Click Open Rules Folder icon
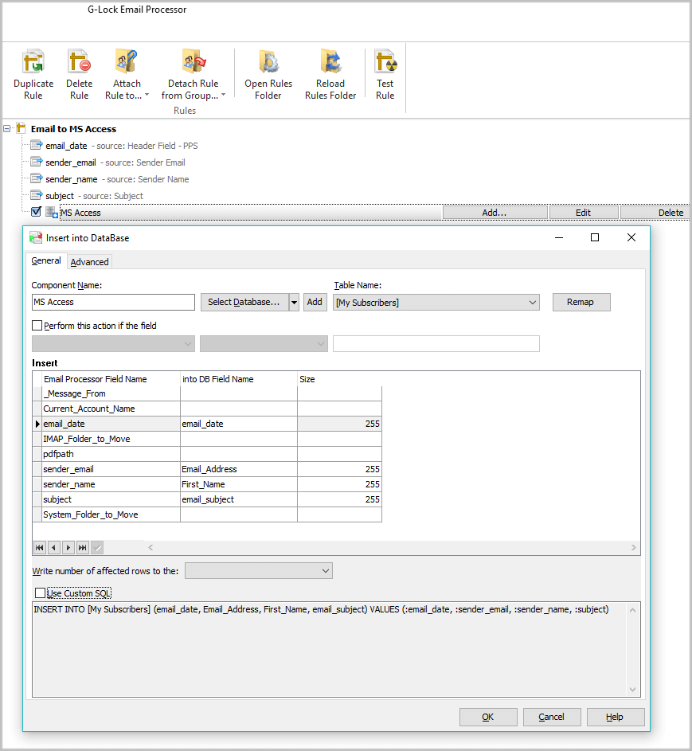The height and width of the screenshot is (751, 692). click(268, 62)
